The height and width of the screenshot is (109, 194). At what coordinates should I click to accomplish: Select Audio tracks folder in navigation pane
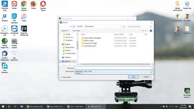pos(70,47)
